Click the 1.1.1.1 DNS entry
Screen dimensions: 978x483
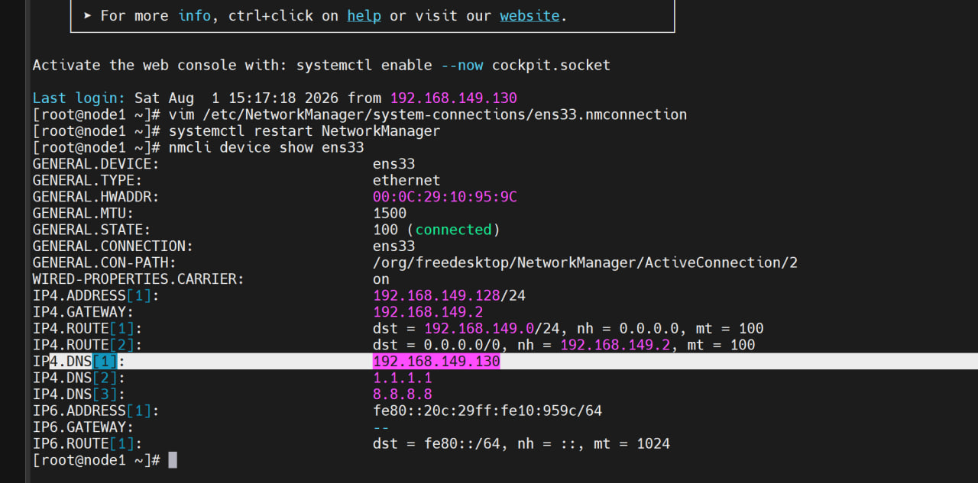[403, 378]
